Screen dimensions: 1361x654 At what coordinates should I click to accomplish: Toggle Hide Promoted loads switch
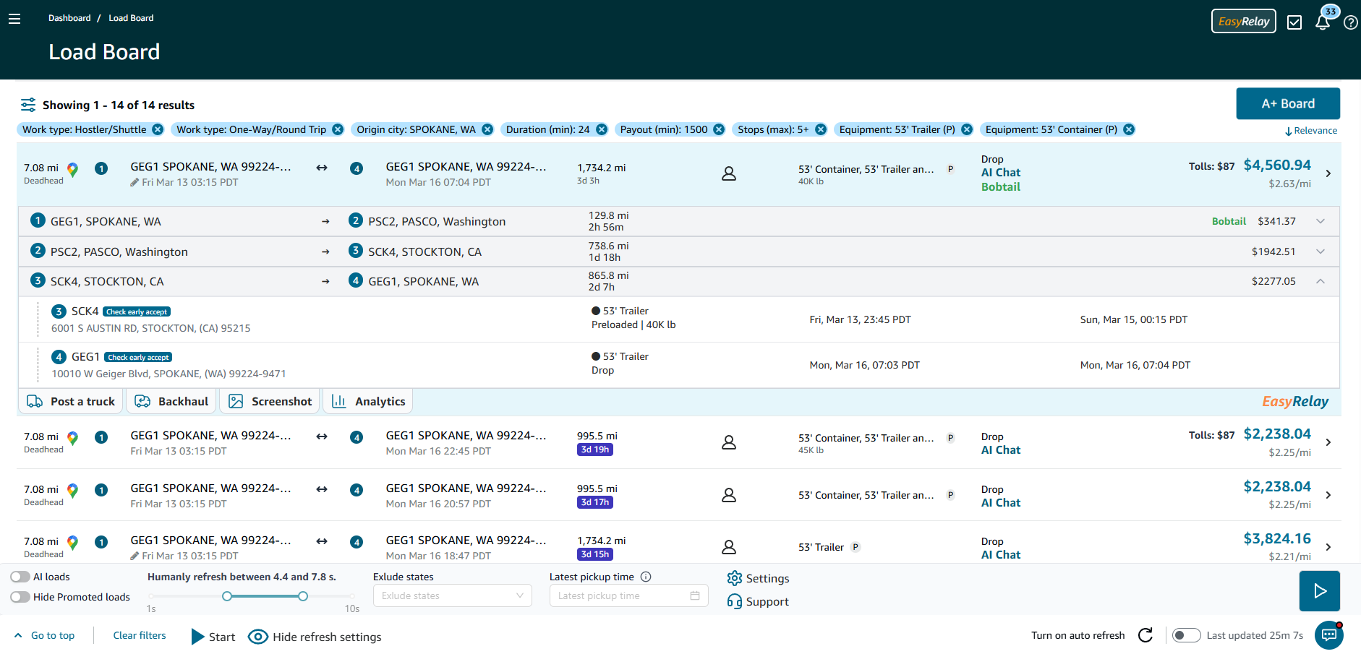pyautogui.click(x=20, y=597)
